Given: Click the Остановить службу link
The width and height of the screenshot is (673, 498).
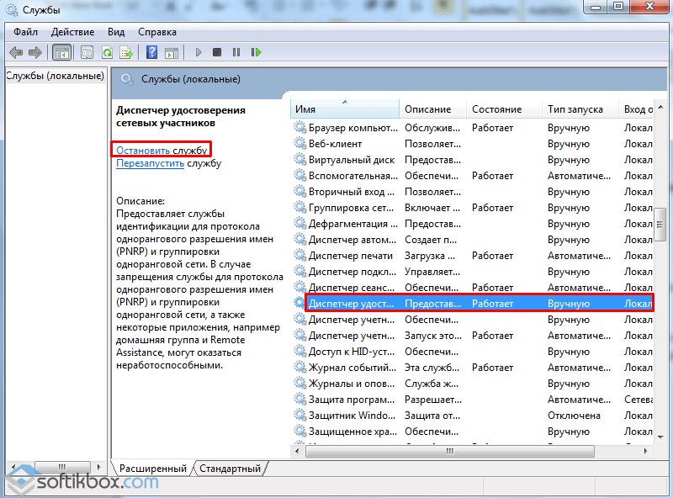Looking at the screenshot, I should pyautogui.click(x=162, y=151).
